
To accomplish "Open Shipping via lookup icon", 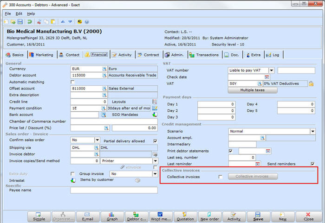I will [96, 147].
